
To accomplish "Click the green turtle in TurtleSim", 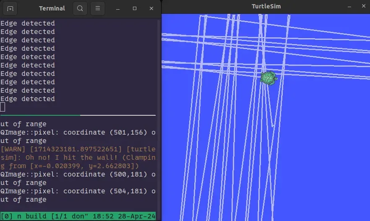I will [268, 78].
